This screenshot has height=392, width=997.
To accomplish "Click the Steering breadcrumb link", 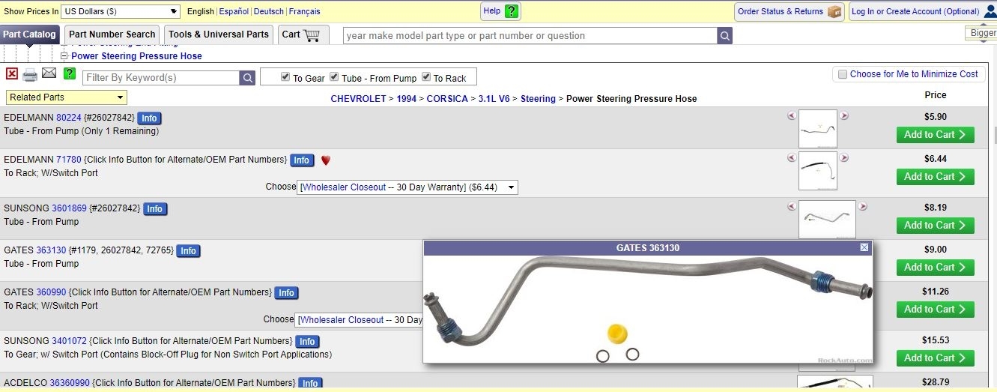I will pos(538,99).
